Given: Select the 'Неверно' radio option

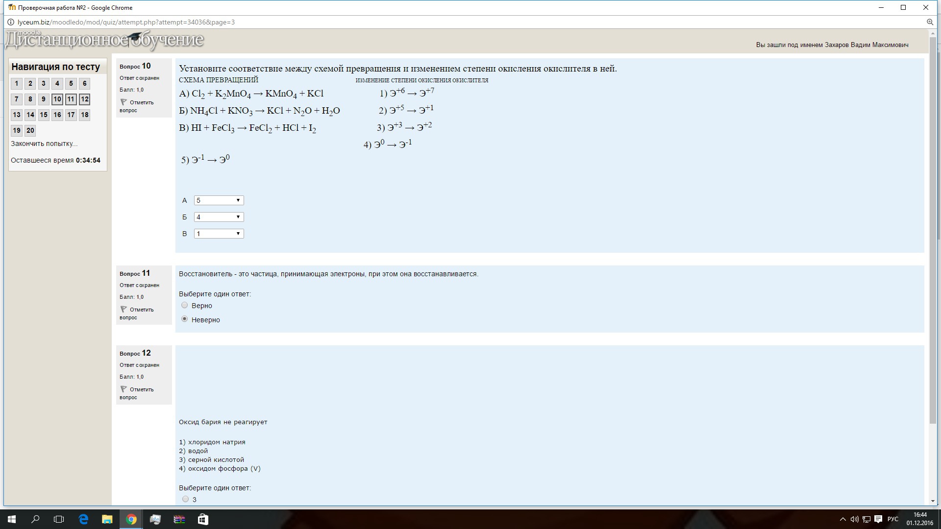Looking at the screenshot, I should point(185,319).
